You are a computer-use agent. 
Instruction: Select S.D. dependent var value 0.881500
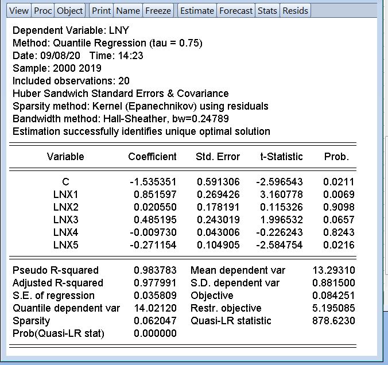pos(334,283)
